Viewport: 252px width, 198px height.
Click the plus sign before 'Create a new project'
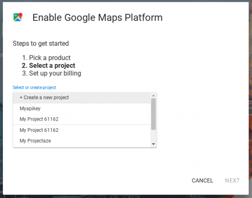click(x=21, y=98)
